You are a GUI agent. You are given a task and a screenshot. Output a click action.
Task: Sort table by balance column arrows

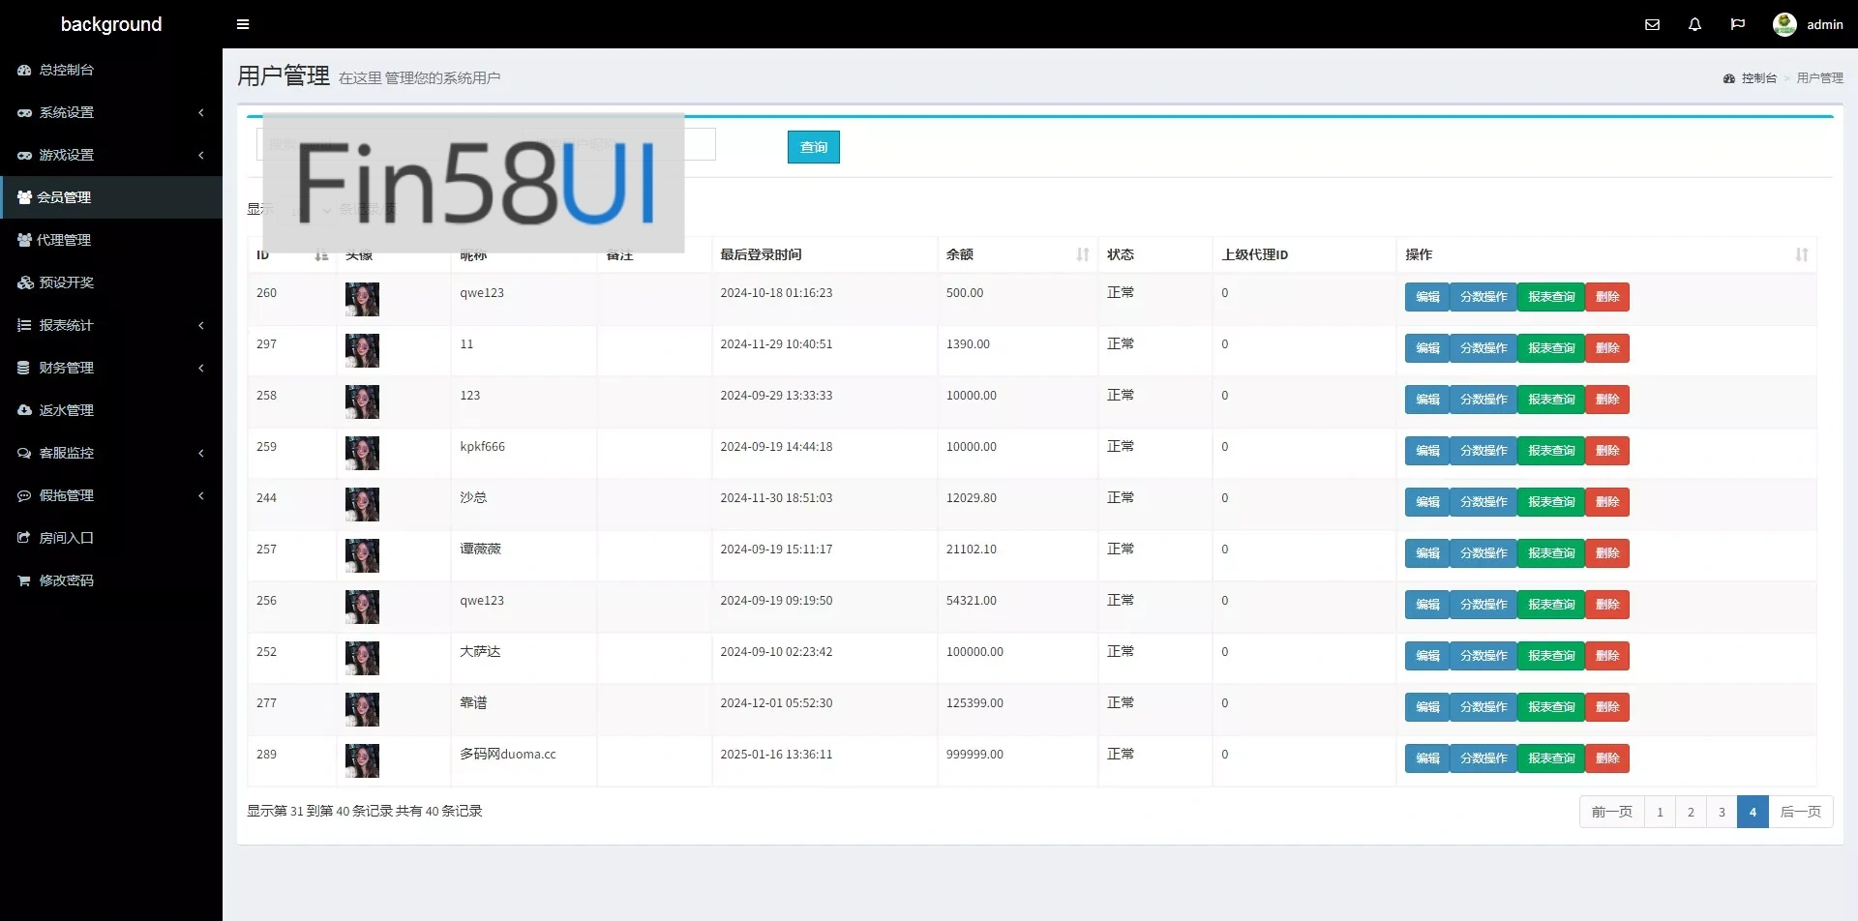click(1082, 254)
